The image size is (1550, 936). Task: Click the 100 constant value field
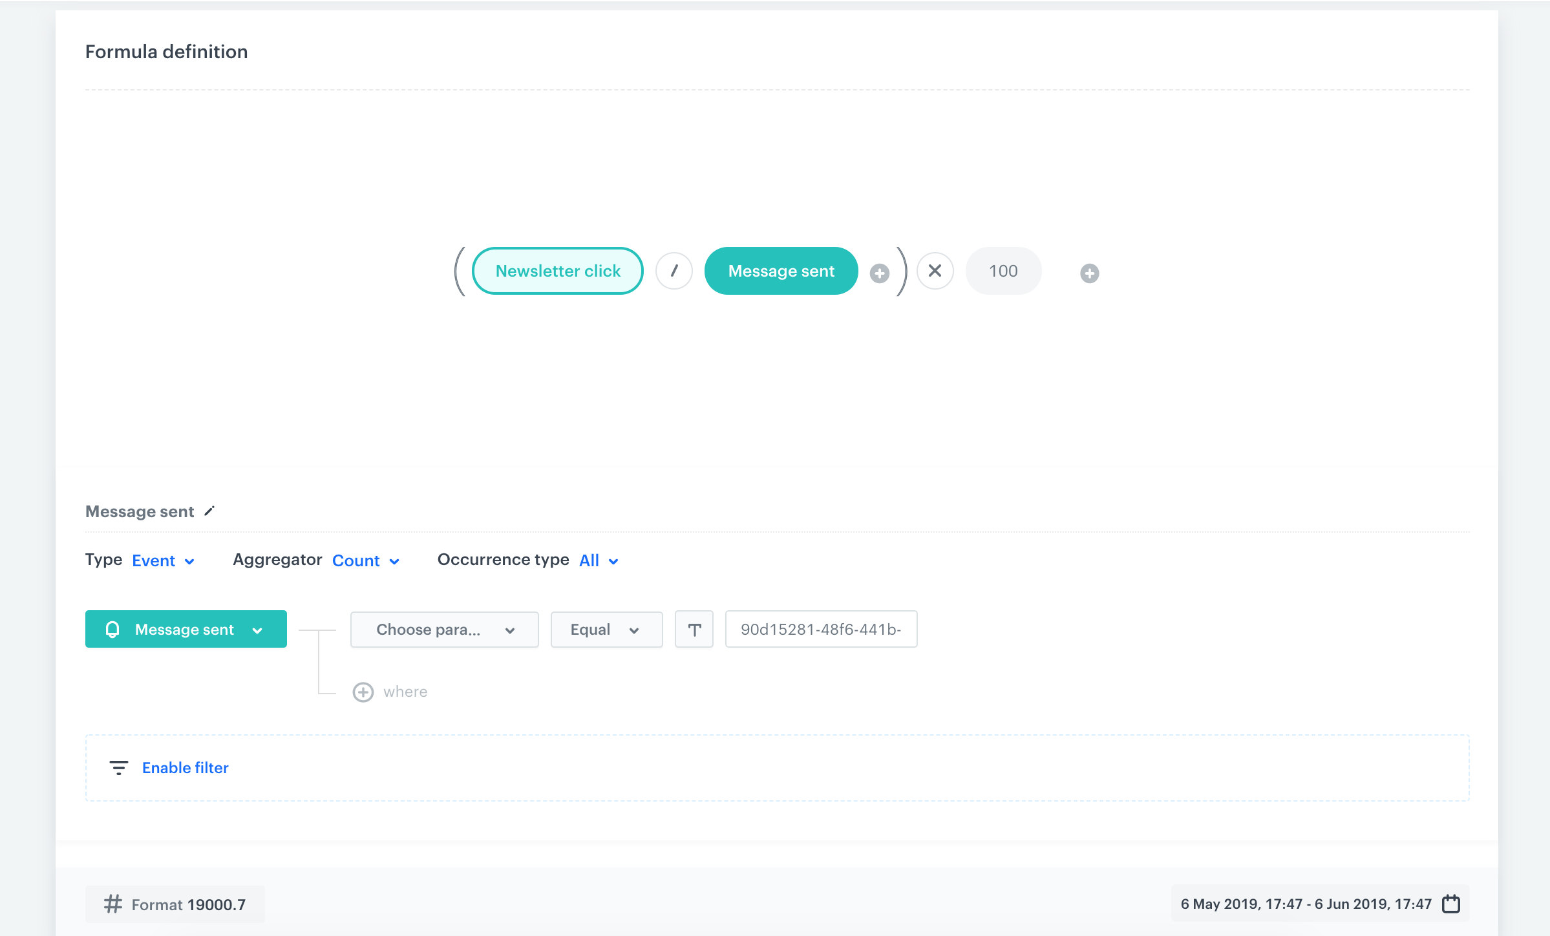(x=1003, y=271)
